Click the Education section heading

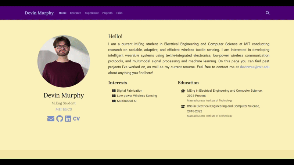188,83
